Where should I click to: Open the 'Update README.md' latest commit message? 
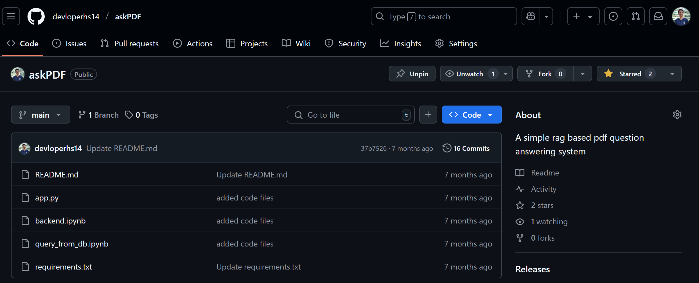[x=122, y=148]
